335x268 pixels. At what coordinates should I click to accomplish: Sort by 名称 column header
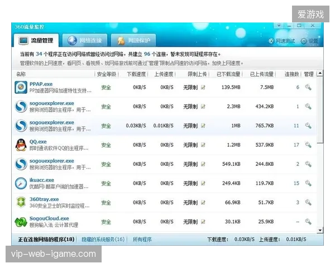tap(21, 74)
